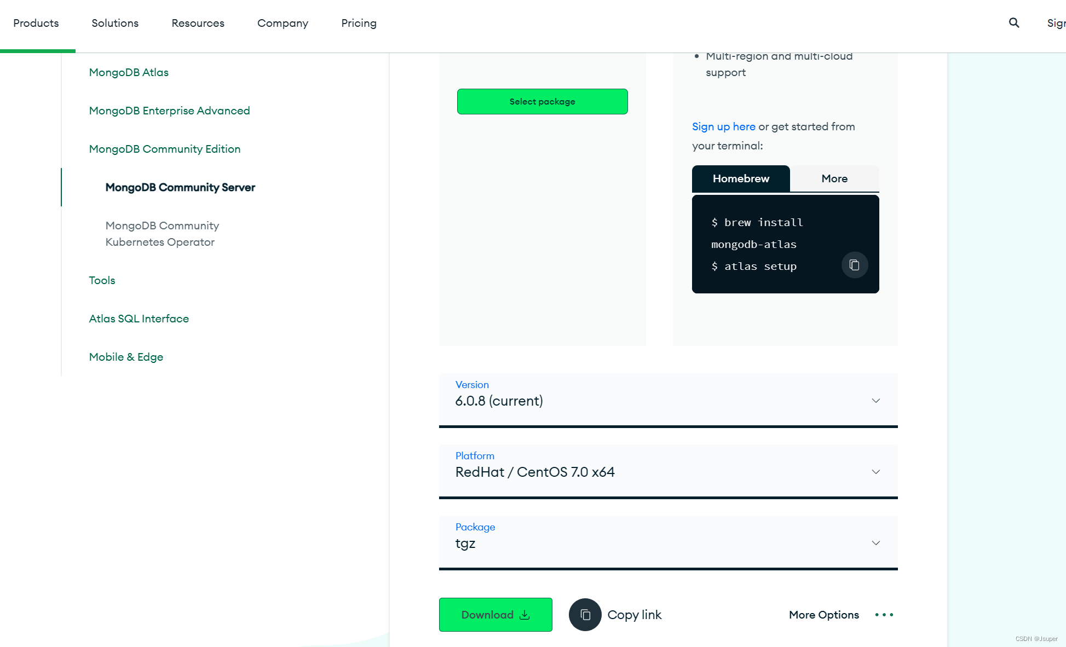Open the Products menu
This screenshot has width=1066, height=647.
36,23
